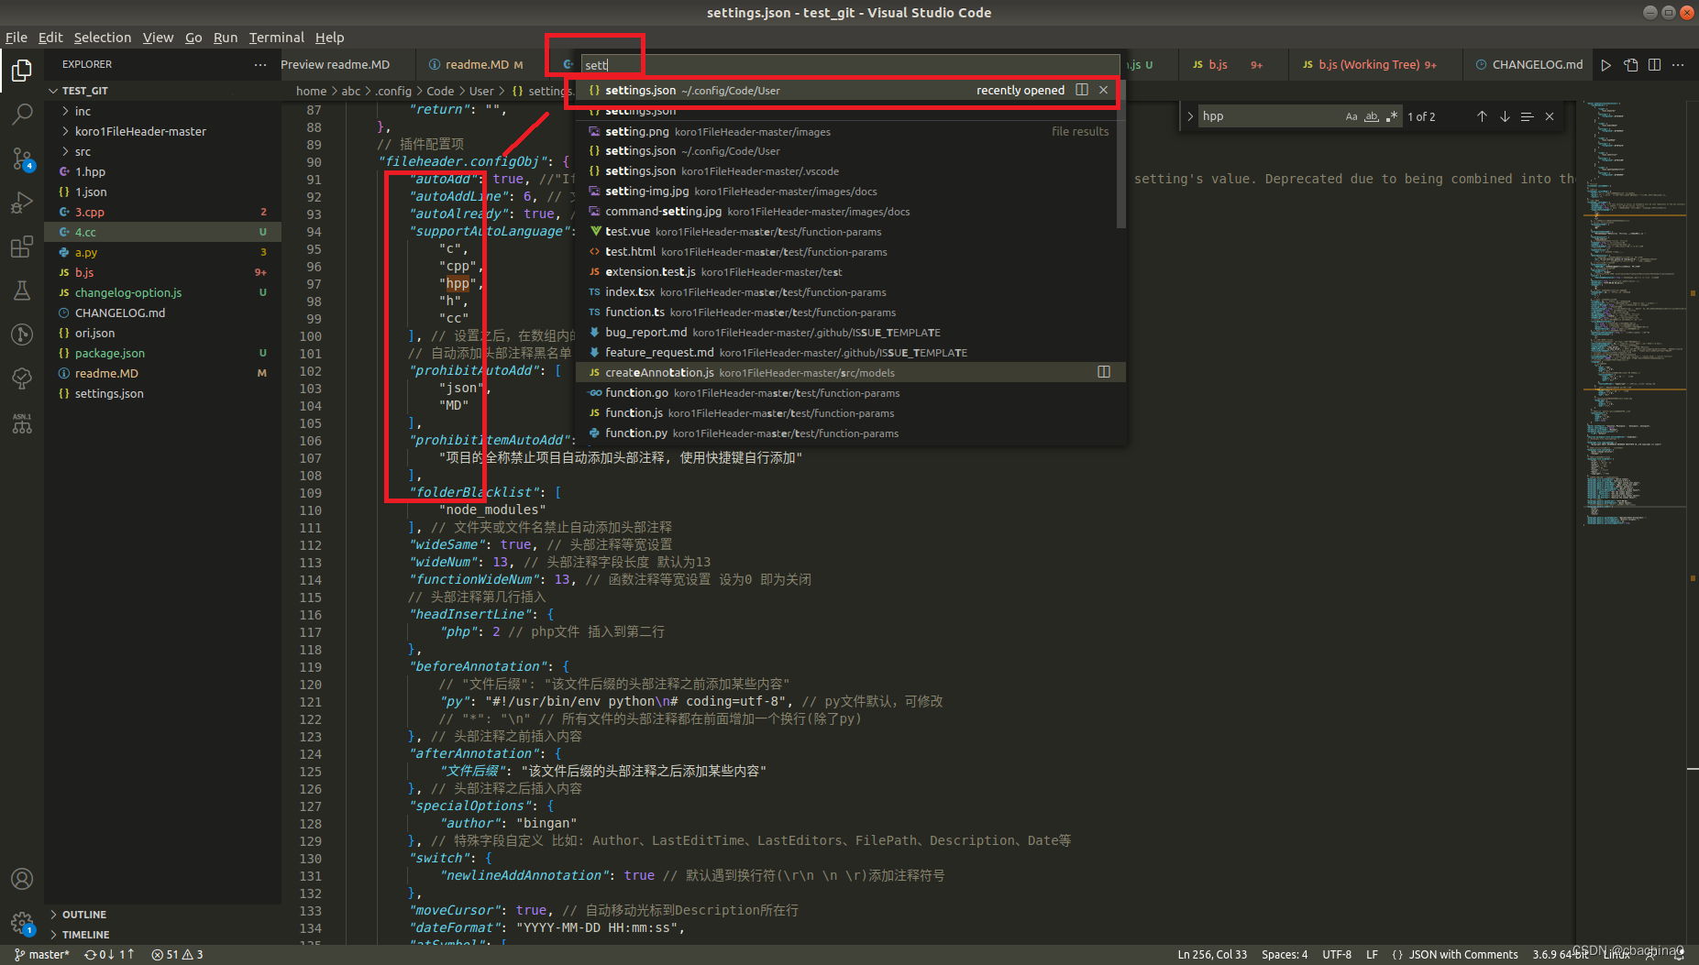Viewport: 1699px width, 965px height.
Task: Remove settings.json from recently opened
Action: (1103, 90)
